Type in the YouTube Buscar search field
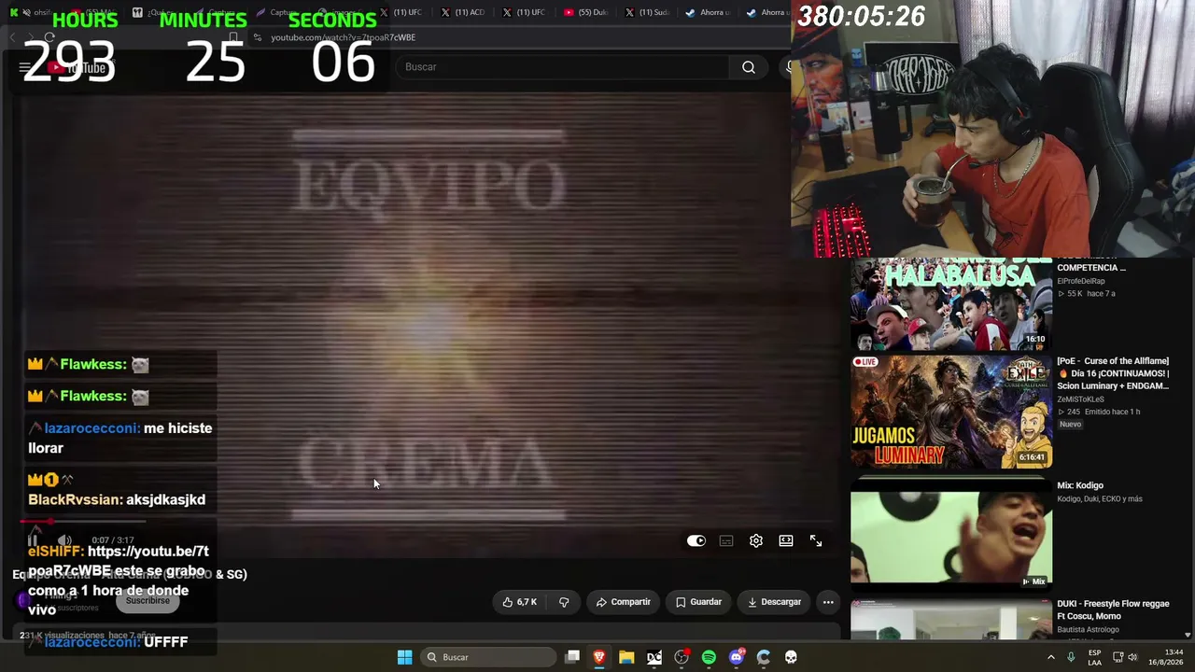 (563, 67)
